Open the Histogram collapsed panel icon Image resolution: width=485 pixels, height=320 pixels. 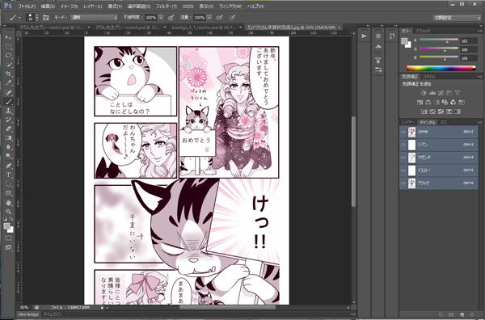tap(378, 46)
